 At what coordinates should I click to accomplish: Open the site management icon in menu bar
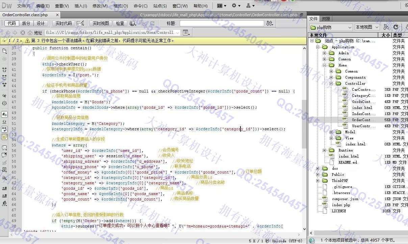[x=250, y=6]
